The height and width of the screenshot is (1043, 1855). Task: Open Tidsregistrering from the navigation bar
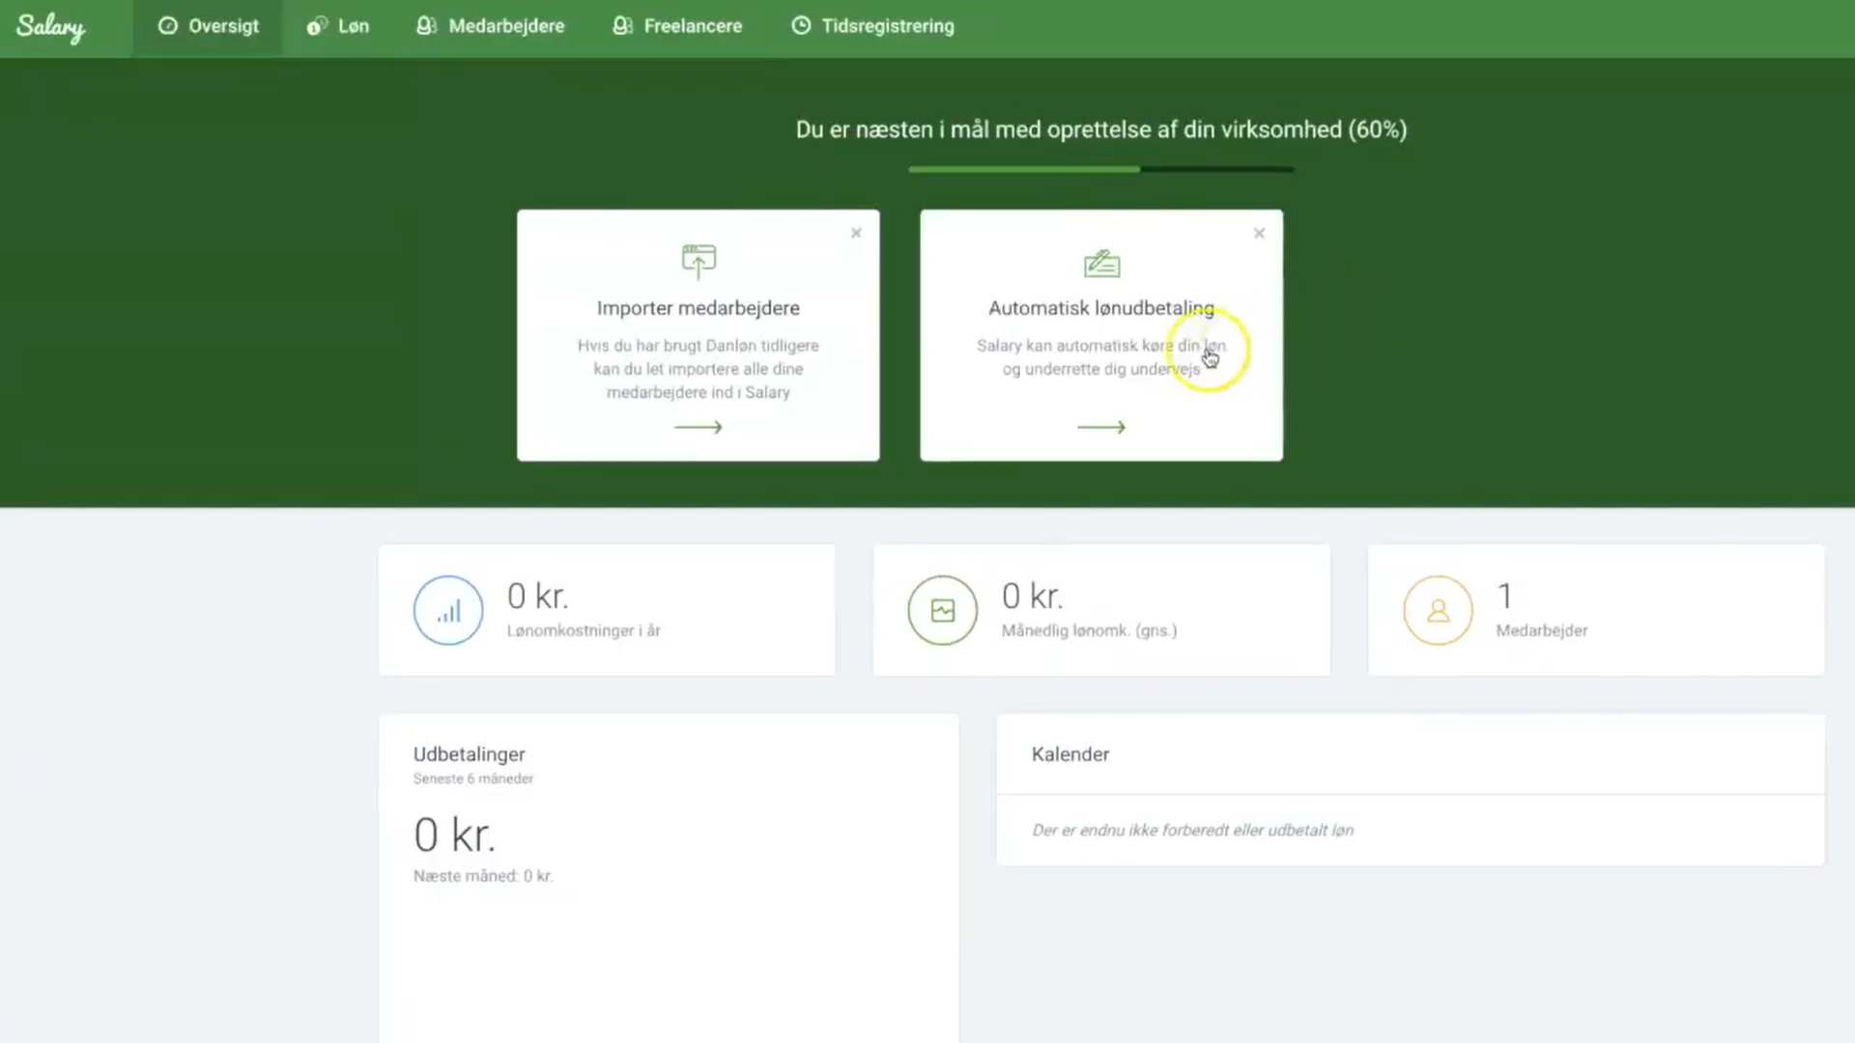873,26
